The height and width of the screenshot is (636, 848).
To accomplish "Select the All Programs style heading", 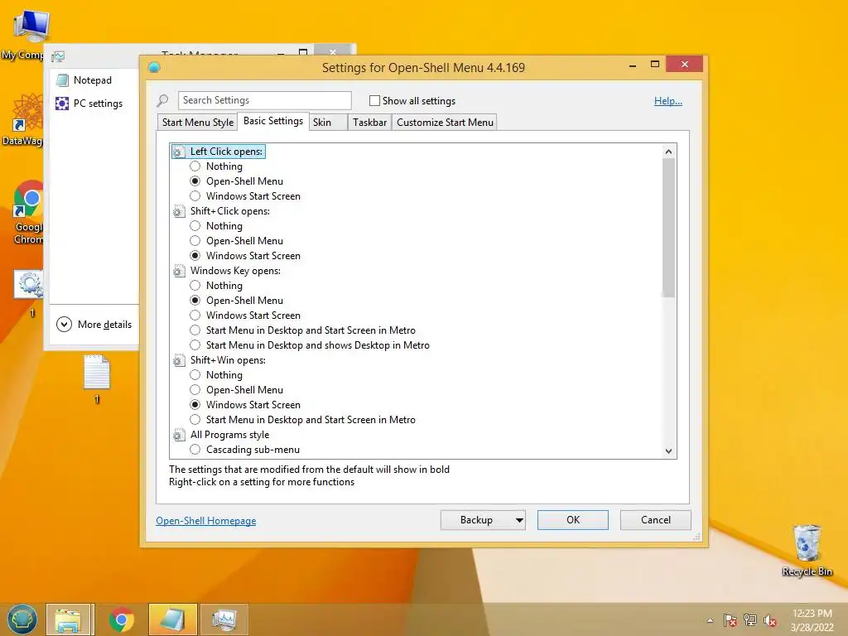I will 229,435.
